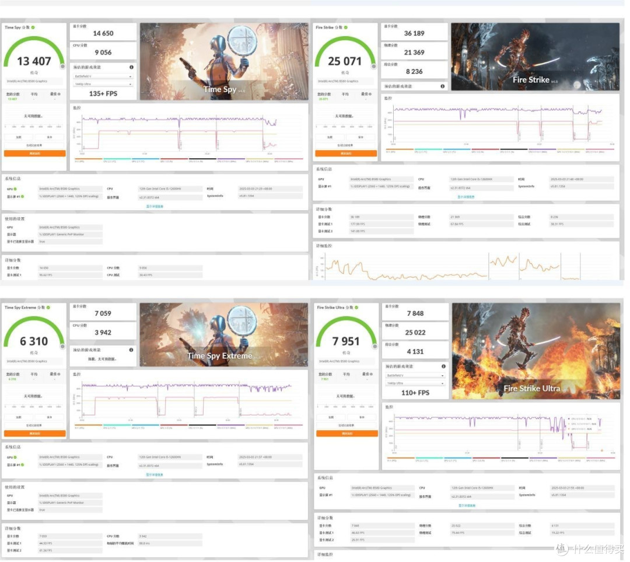
Task: Click the green check next to Fire Strike Ultra title
Action: tap(357, 308)
